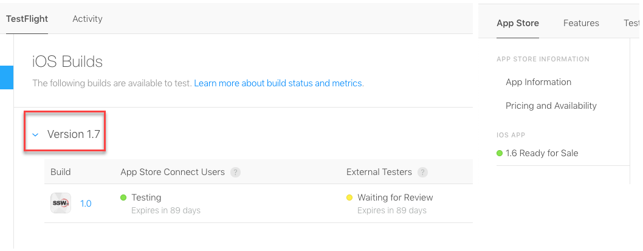Click the Version 1.7 heading
The image size is (643, 251).
(74, 134)
